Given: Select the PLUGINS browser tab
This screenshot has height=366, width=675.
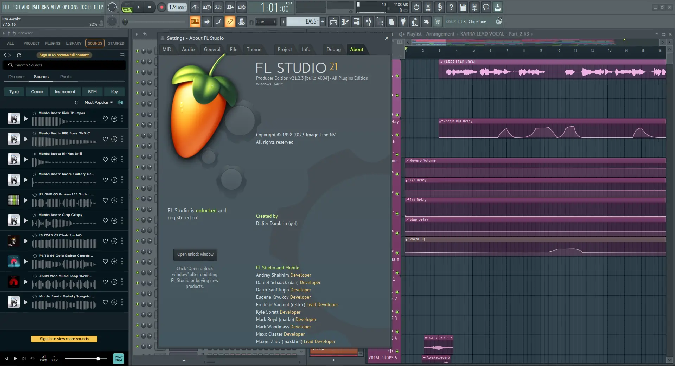Looking at the screenshot, I should [53, 43].
